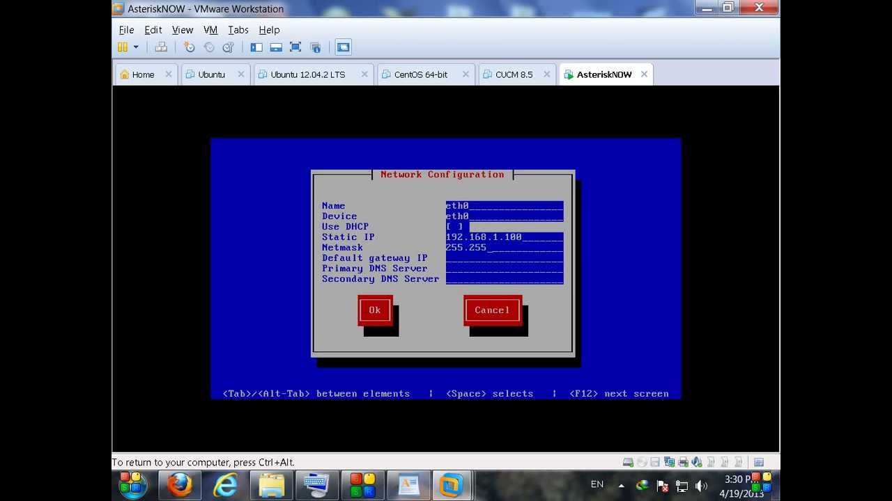Open the power options dropdown arrow
This screenshot has width=892, height=501.
pyautogui.click(x=136, y=47)
